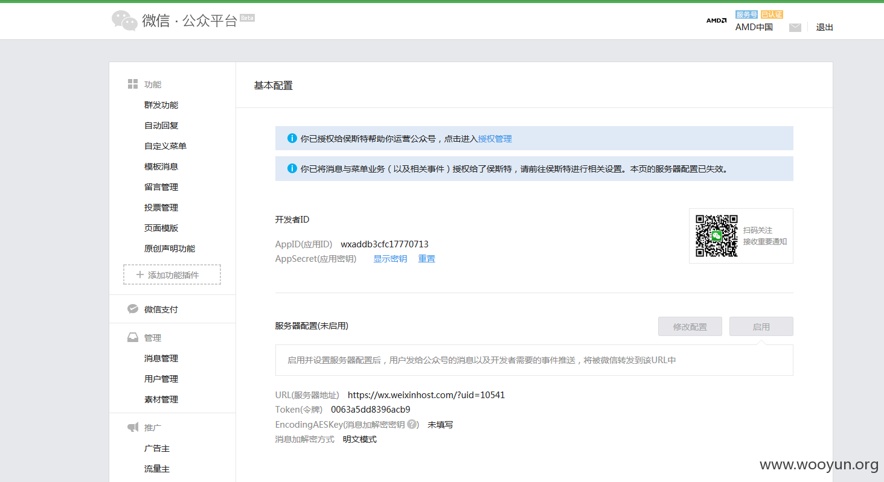Click the 退出 logout link
This screenshot has width=884, height=482.
(x=825, y=27)
